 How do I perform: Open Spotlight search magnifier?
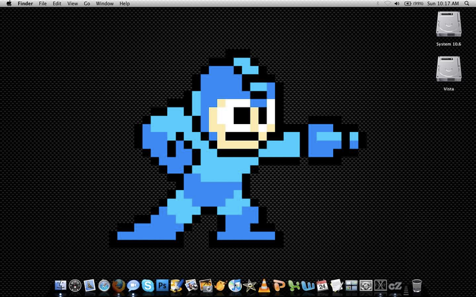(467, 4)
